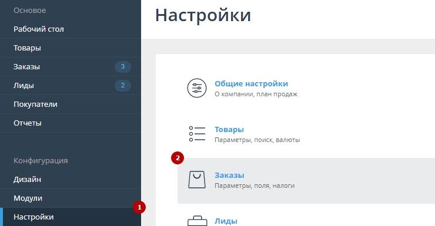
Task: Click 'О компании, план продаж' description
Action: click(x=256, y=94)
